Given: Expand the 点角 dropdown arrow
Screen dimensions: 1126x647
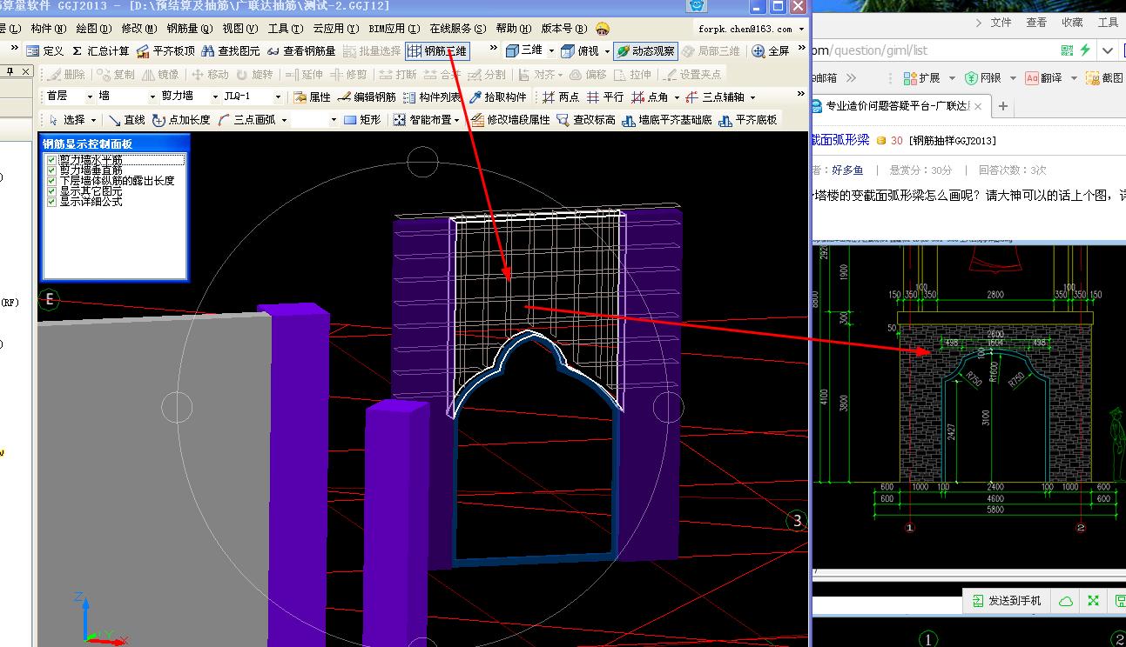Looking at the screenshot, I should point(676,97).
